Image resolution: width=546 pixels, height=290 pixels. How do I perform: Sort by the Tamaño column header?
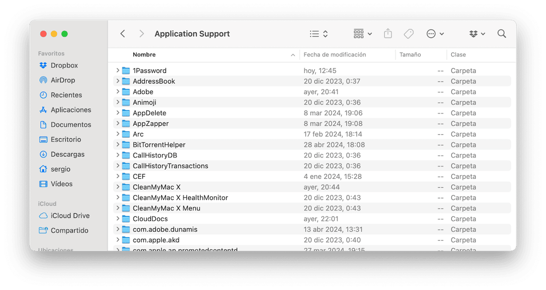coord(410,54)
